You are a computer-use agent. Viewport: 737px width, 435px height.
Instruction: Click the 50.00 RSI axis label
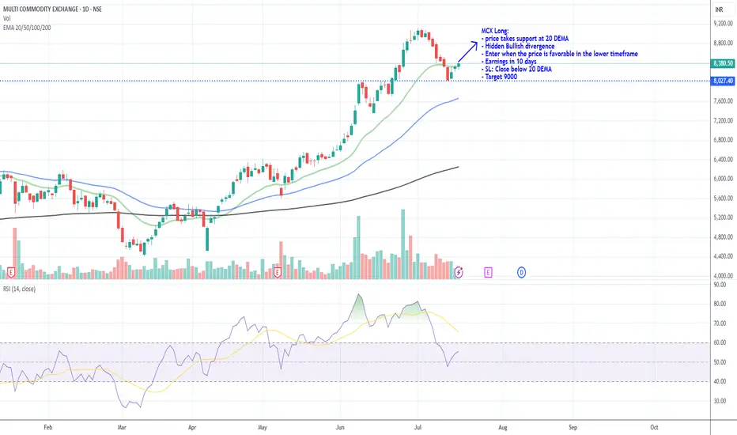click(x=720, y=362)
